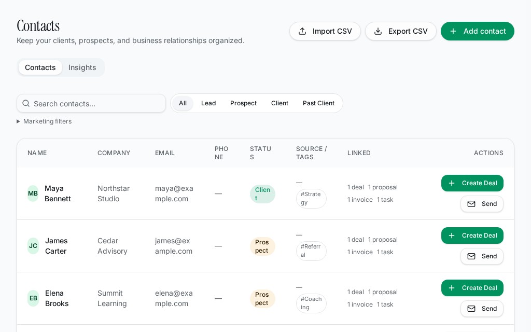Click the EB avatar for Elena Brooks
This screenshot has width=531, height=332.
[x=33, y=298]
